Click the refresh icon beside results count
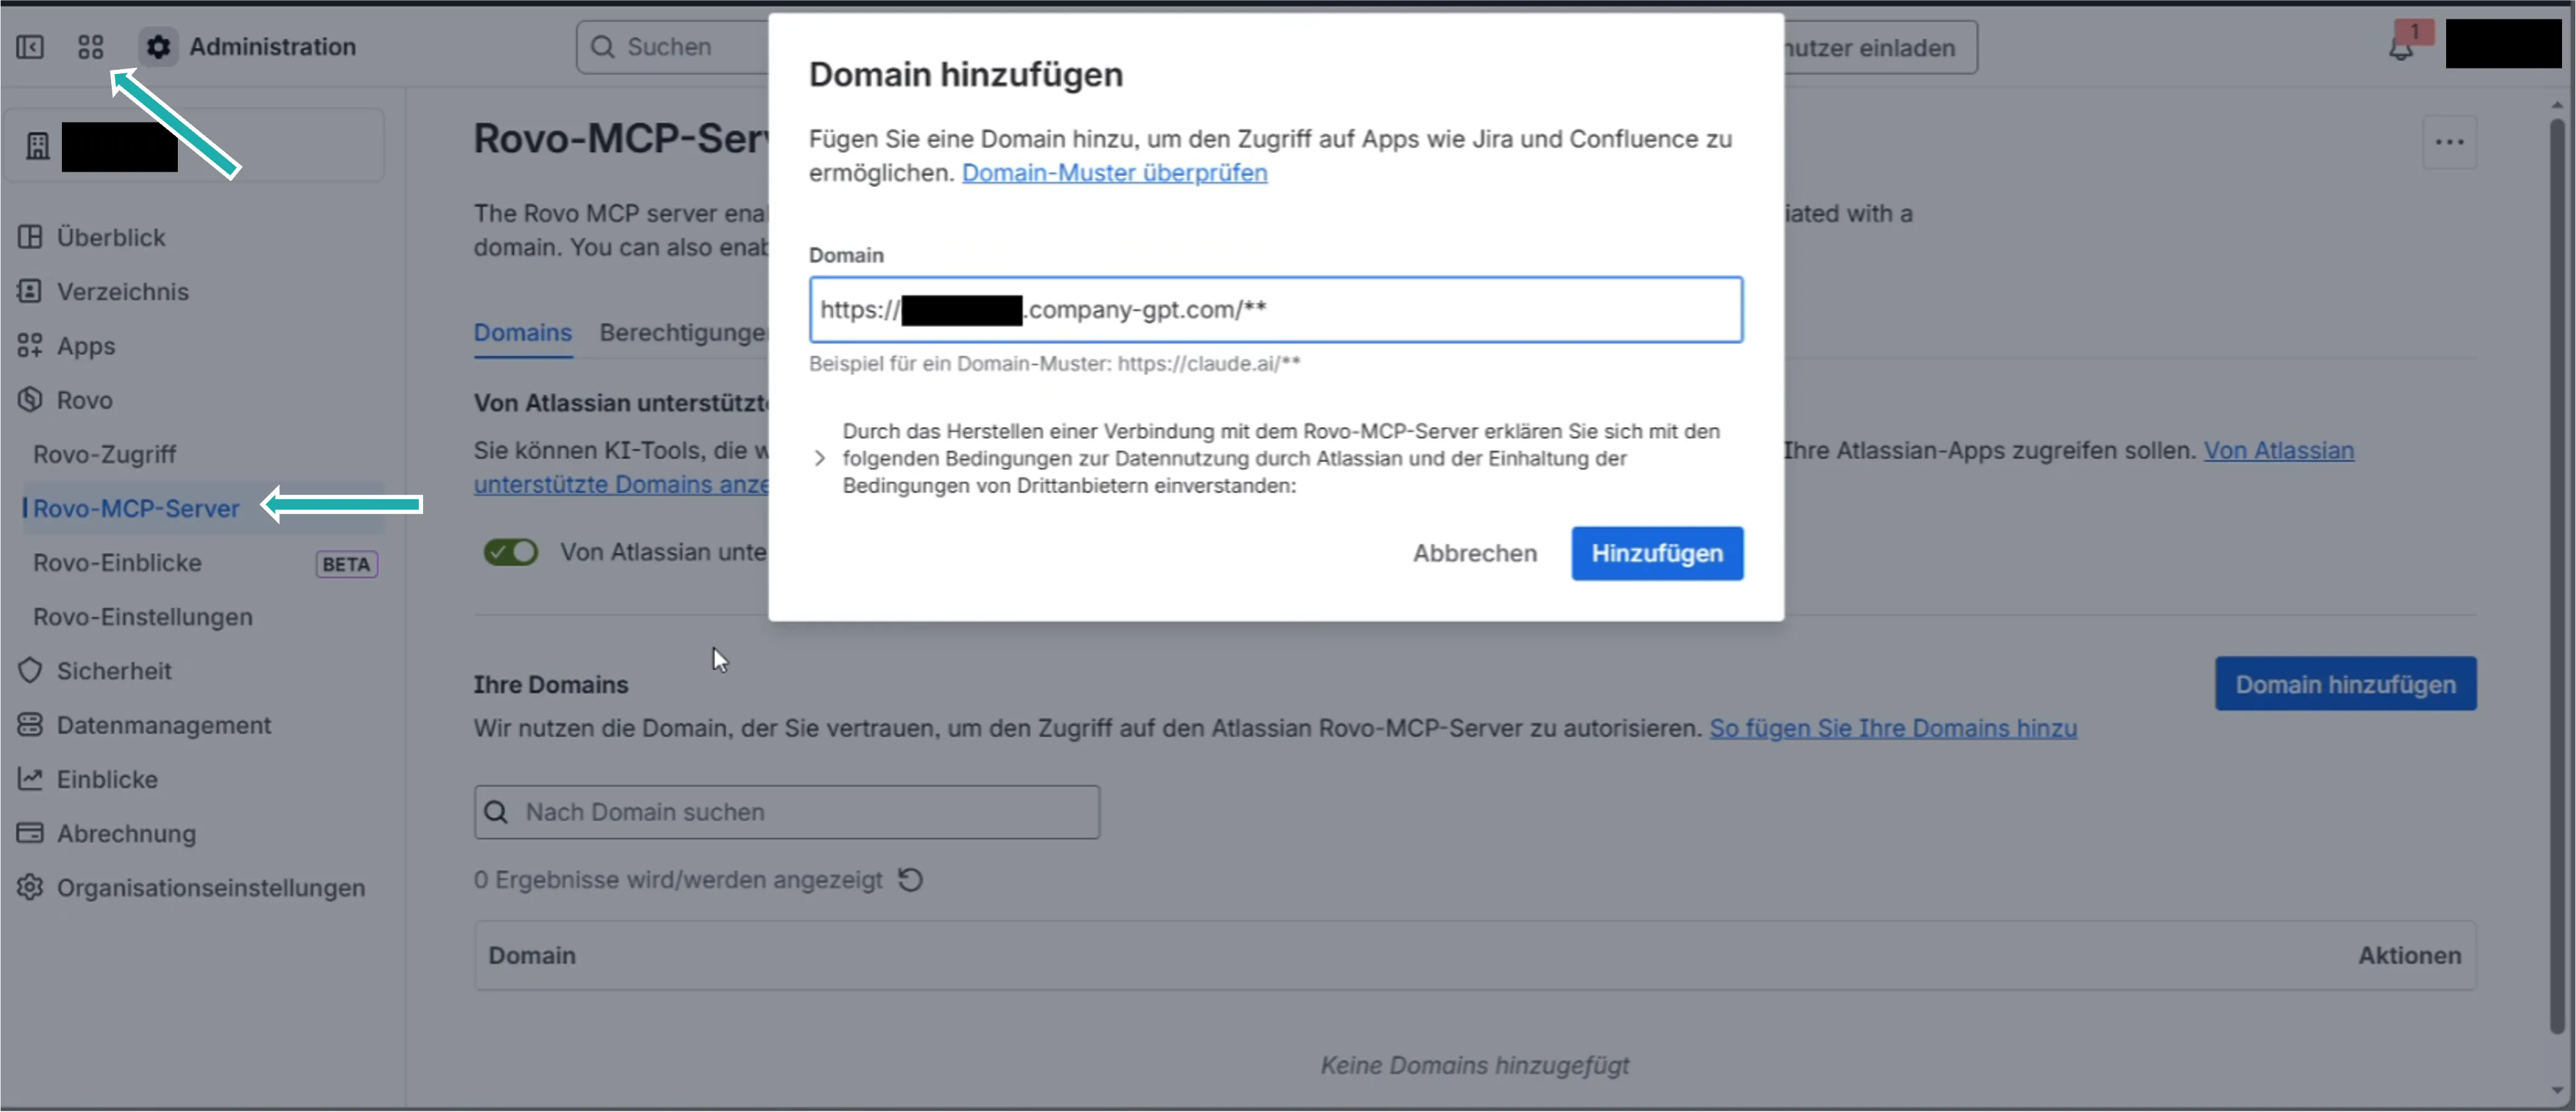 [910, 879]
